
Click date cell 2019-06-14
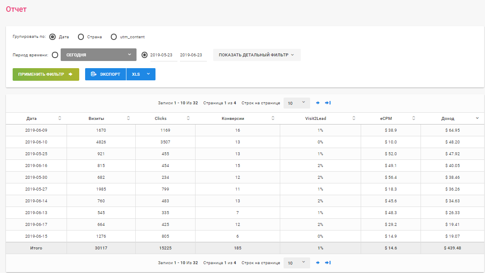tap(36, 201)
